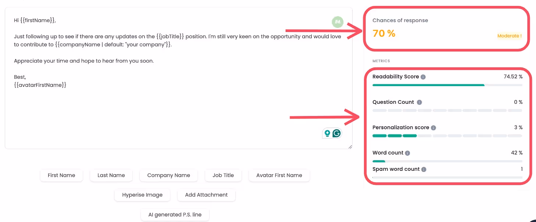Click the Add Attachment button
The width and height of the screenshot is (536, 222).
tap(206, 195)
